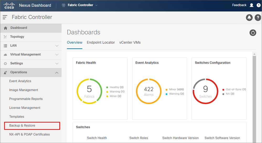Click the Switch Software Version label

click(222, 138)
